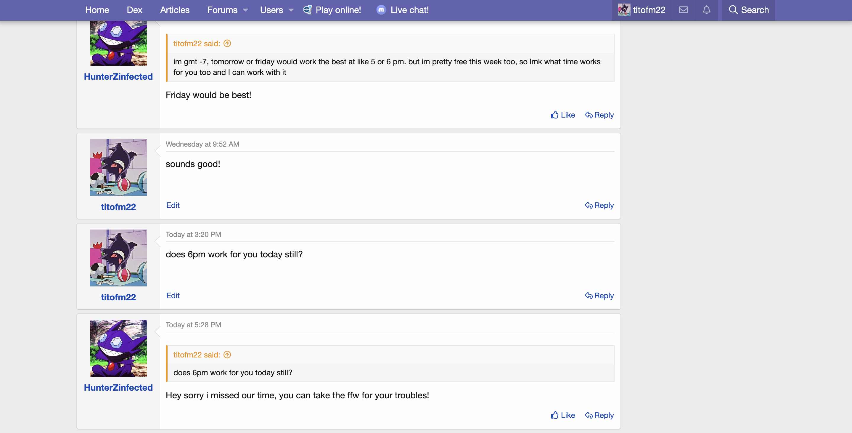Reply to the 'does 6pm work' post
Viewport: 852px width, 433px height.
pyautogui.click(x=599, y=295)
